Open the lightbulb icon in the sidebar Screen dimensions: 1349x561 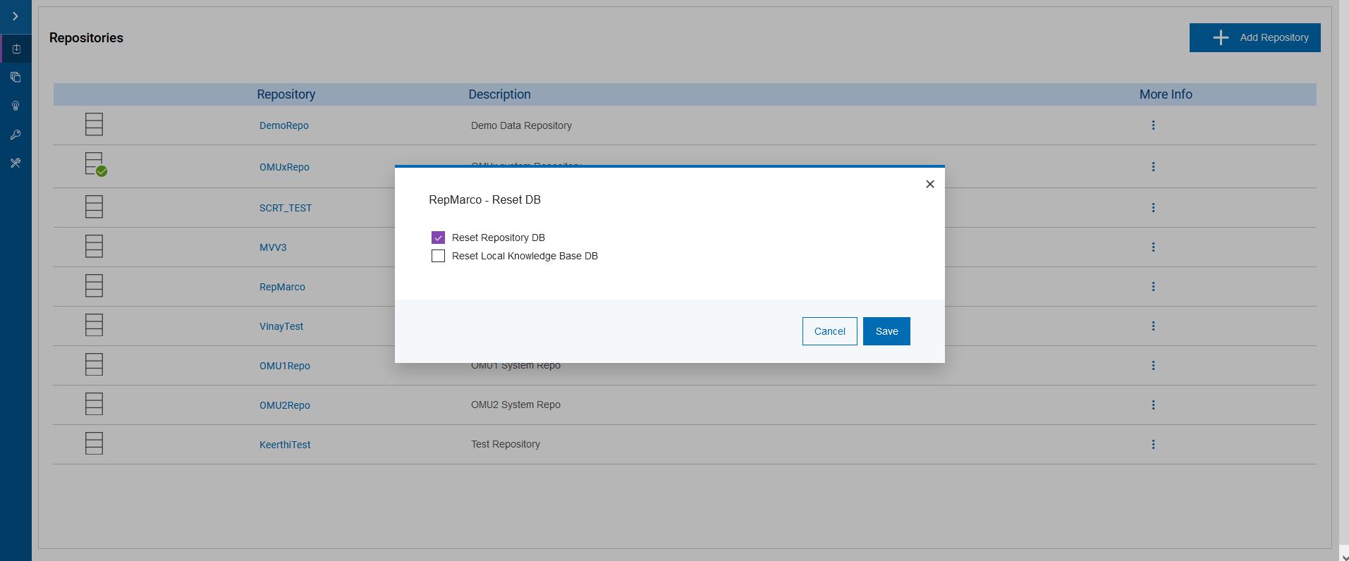point(16,106)
